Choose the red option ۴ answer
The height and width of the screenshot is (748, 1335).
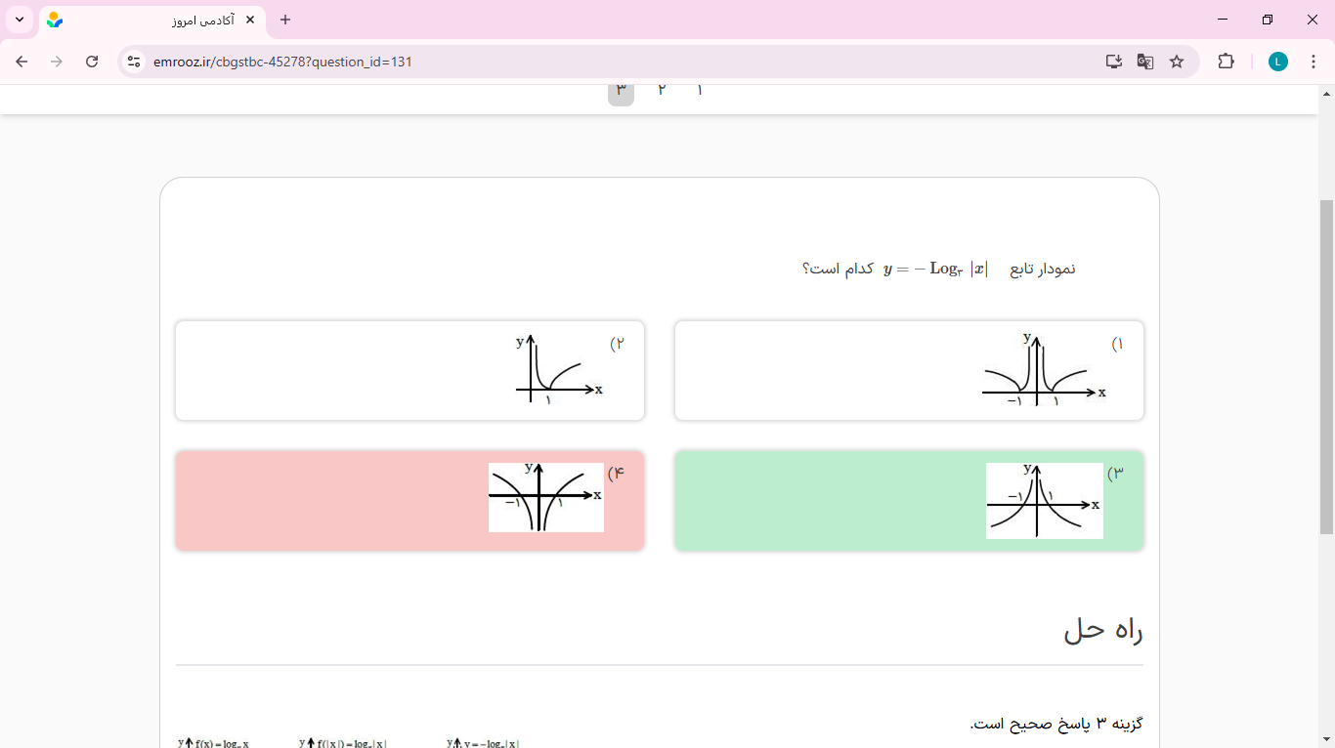[x=409, y=500]
